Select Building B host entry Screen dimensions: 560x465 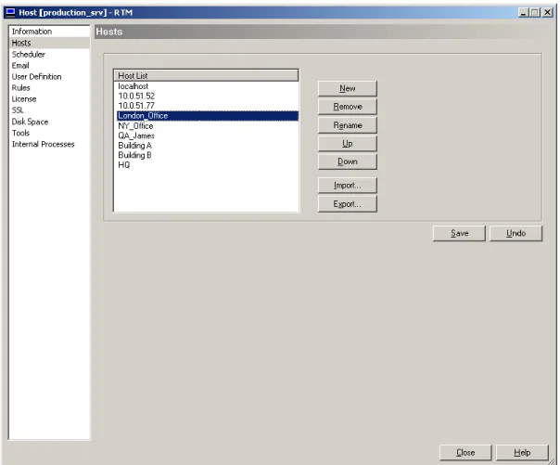(x=206, y=155)
